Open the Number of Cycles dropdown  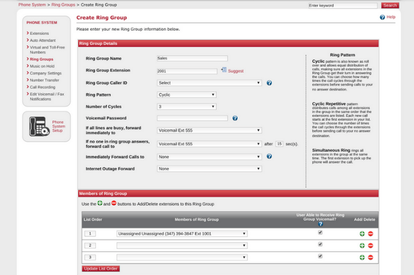pos(187,106)
